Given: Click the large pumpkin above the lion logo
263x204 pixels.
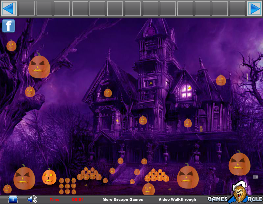Looking at the screenshot, I should pos(239,163).
